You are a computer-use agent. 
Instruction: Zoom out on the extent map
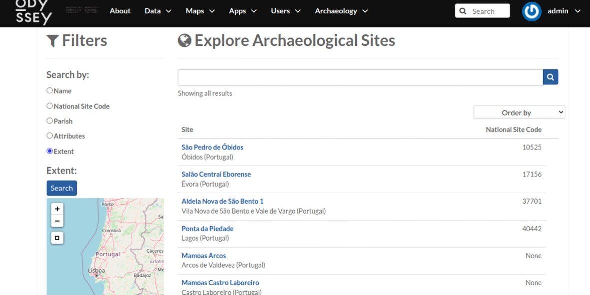tap(57, 221)
